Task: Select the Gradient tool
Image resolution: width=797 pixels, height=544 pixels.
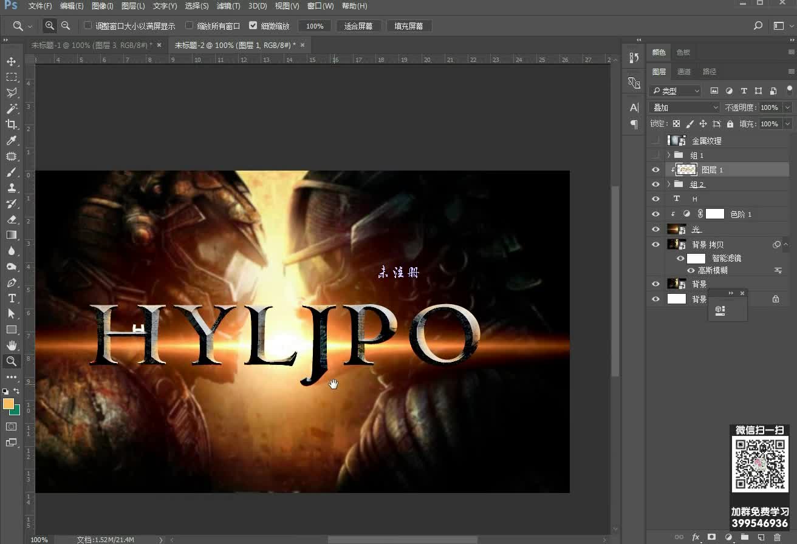Action: tap(11, 235)
